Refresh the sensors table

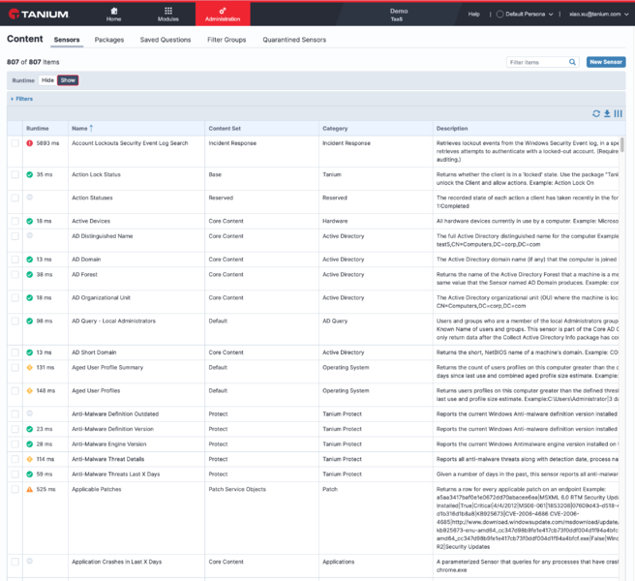click(x=596, y=114)
